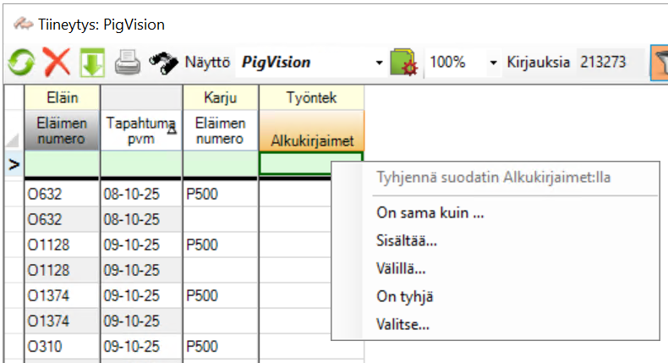668x363 pixels.
Task: Click the Näyttö label
Action: [x=207, y=63]
